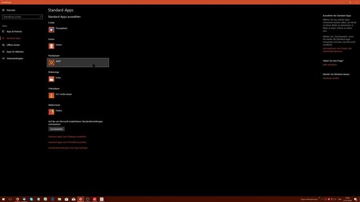Click the Videowiedergabe sidebar icon

click(3, 58)
